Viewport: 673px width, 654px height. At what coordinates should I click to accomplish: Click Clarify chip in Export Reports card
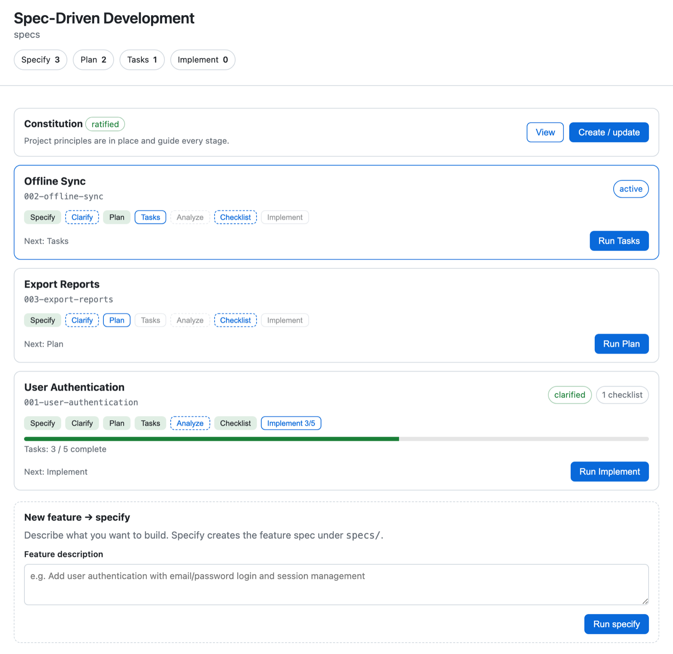click(x=82, y=320)
